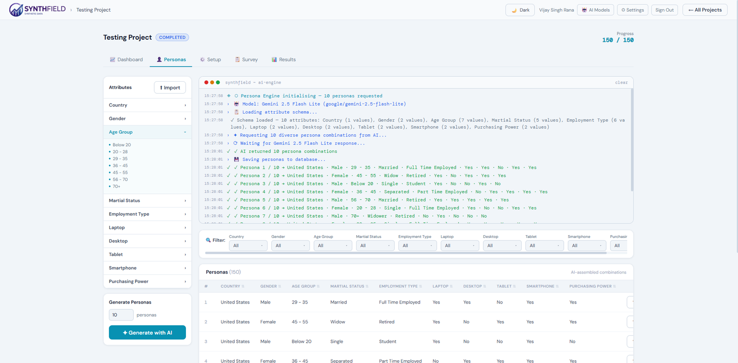The image size is (738, 363).
Task: Clear the terminal log
Action: click(x=621, y=83)
